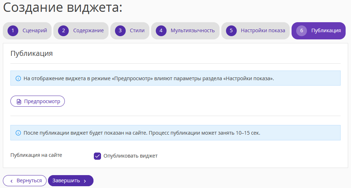This screenshot has height=188, width=351.
Task: Click info icon in publication time notice
Action: pyautogui.click(x=18, y=133)
